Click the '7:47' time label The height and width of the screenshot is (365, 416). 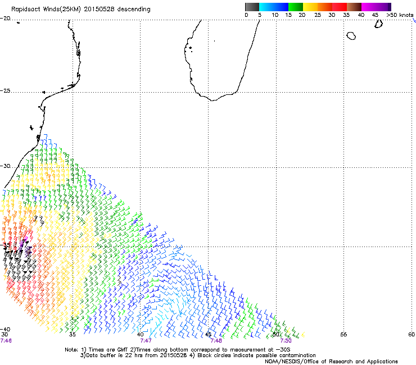click(x=146, y=341)
